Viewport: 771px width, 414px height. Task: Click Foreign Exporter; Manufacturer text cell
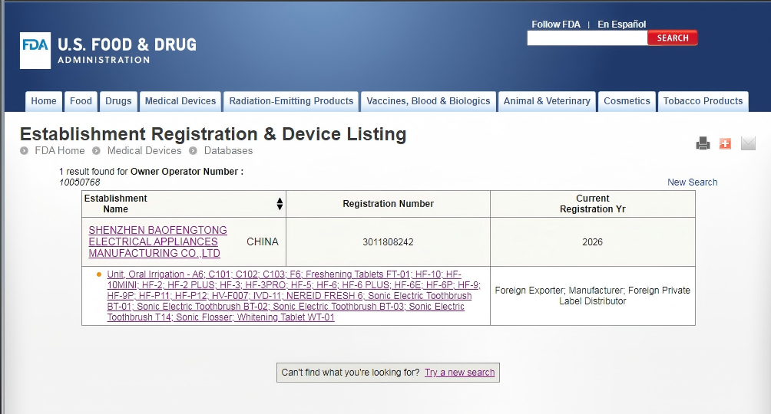[x=593, y=296]
